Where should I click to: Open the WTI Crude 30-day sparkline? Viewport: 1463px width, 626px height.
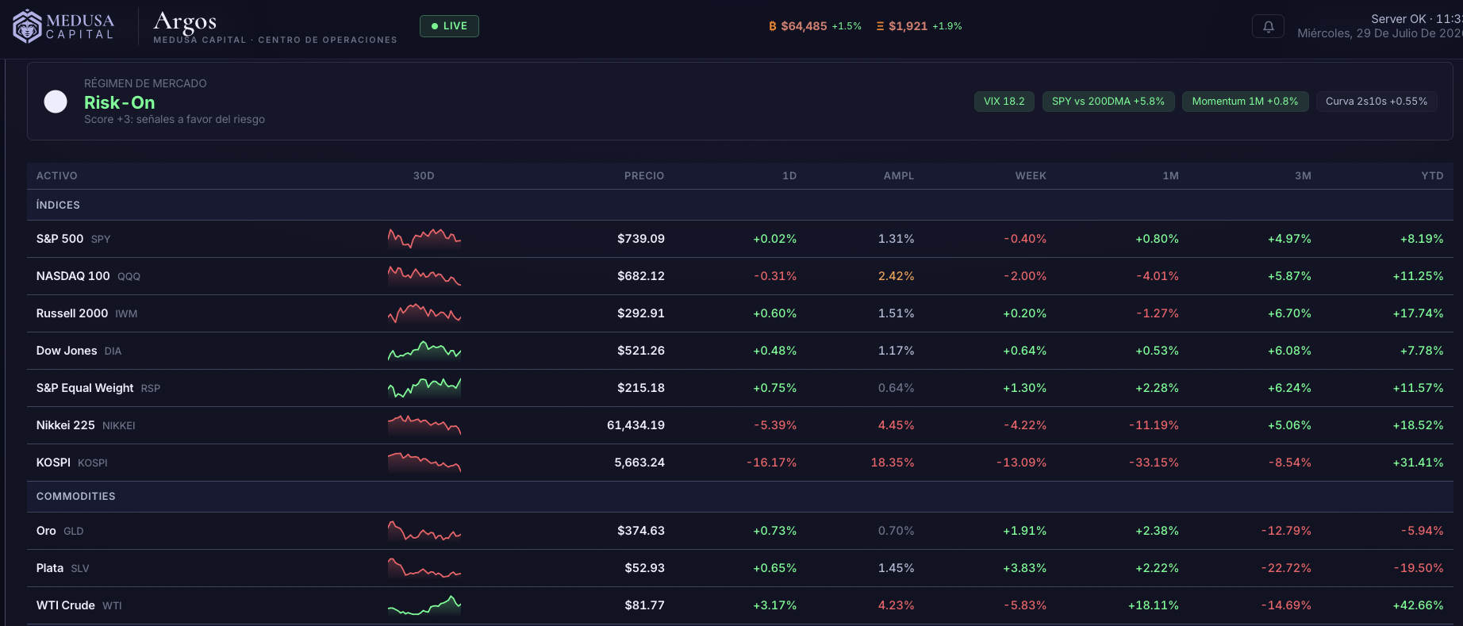click(424, 605)
